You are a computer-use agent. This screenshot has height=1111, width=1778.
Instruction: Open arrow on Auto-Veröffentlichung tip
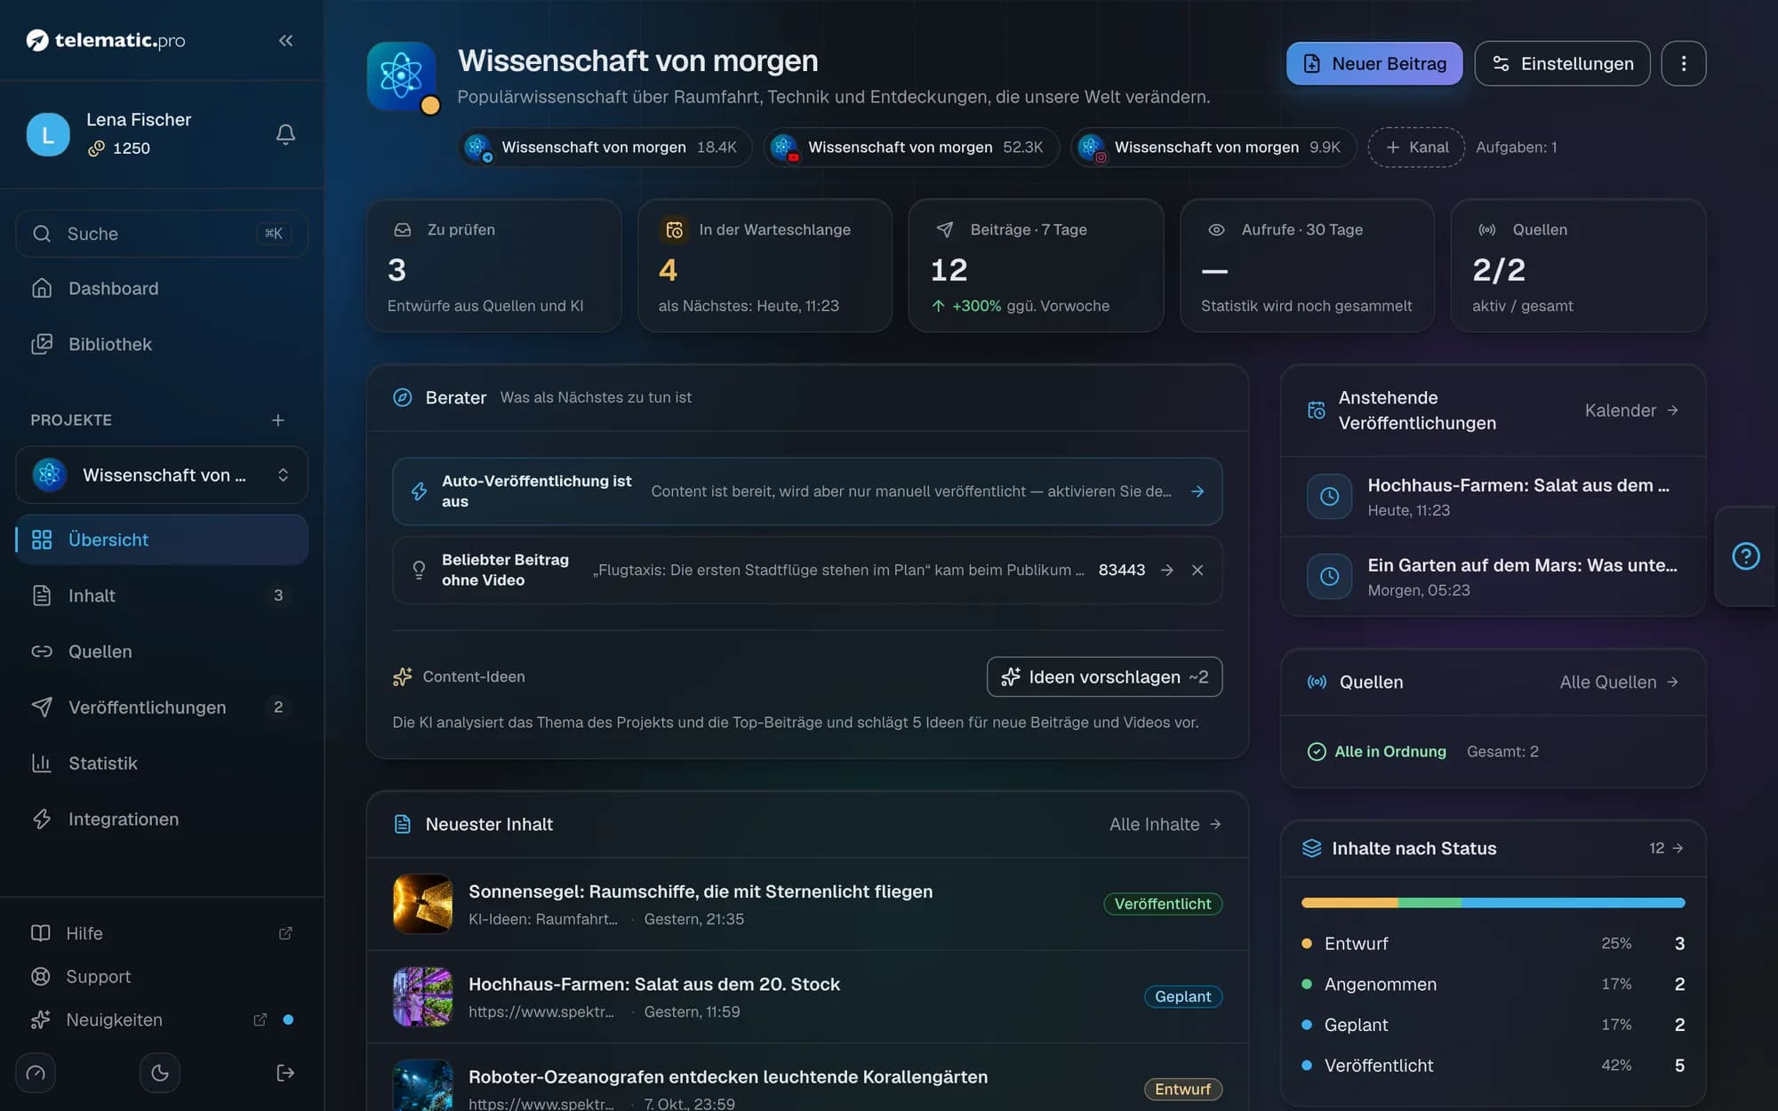1197,492
